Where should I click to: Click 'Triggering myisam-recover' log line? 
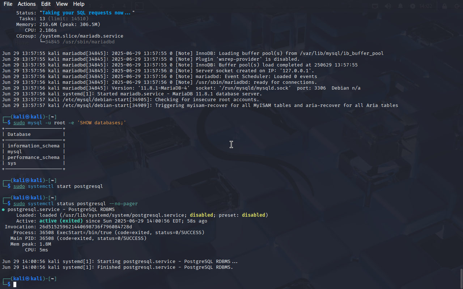tap(200, 105)
